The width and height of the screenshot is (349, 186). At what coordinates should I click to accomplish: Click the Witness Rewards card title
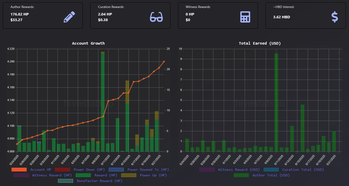tap(198, 7)
